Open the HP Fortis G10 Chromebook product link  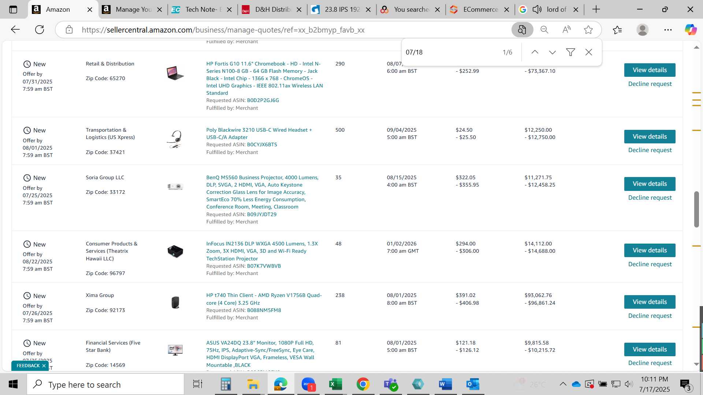tap(264, 78)
